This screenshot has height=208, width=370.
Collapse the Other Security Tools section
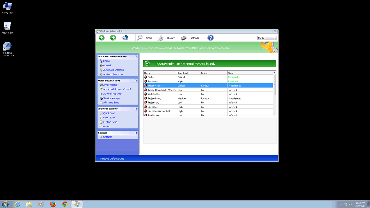point(136,81)
